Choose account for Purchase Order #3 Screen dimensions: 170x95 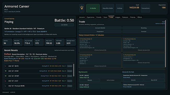[100, 66]
